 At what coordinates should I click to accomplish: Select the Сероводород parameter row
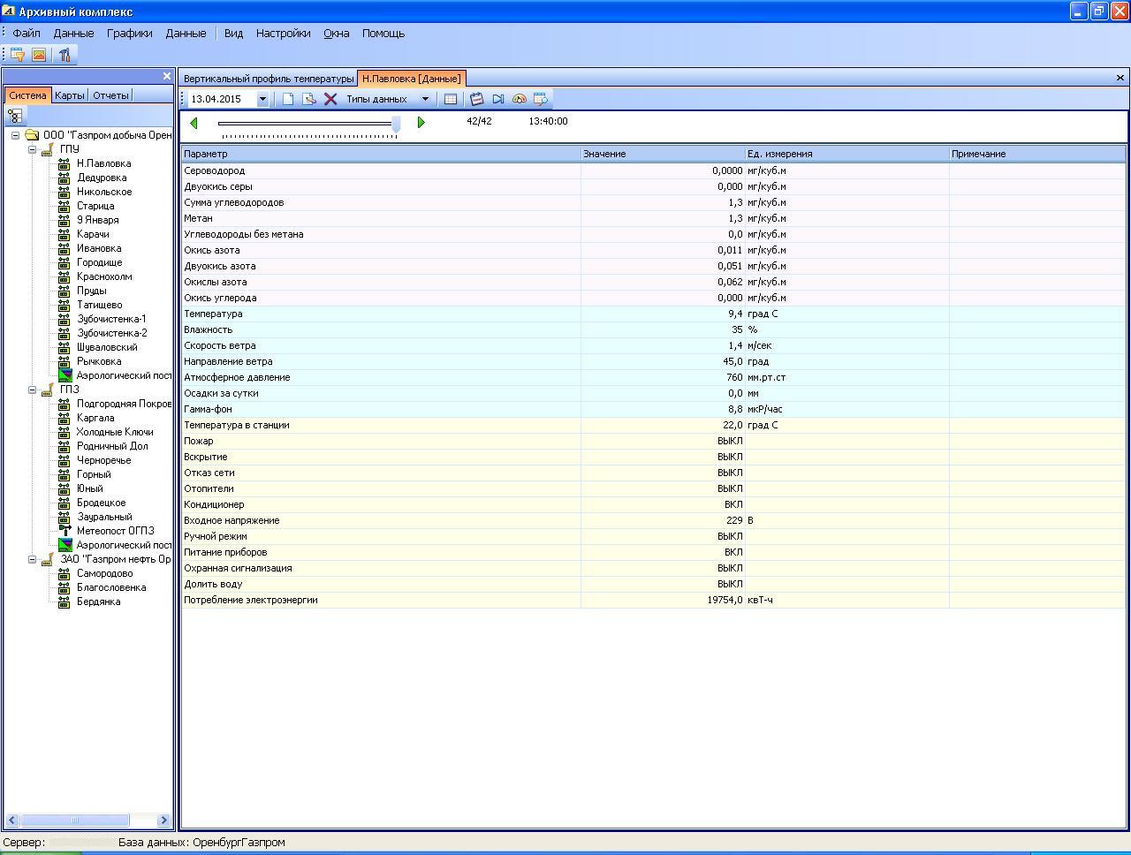tap(654, 170)
